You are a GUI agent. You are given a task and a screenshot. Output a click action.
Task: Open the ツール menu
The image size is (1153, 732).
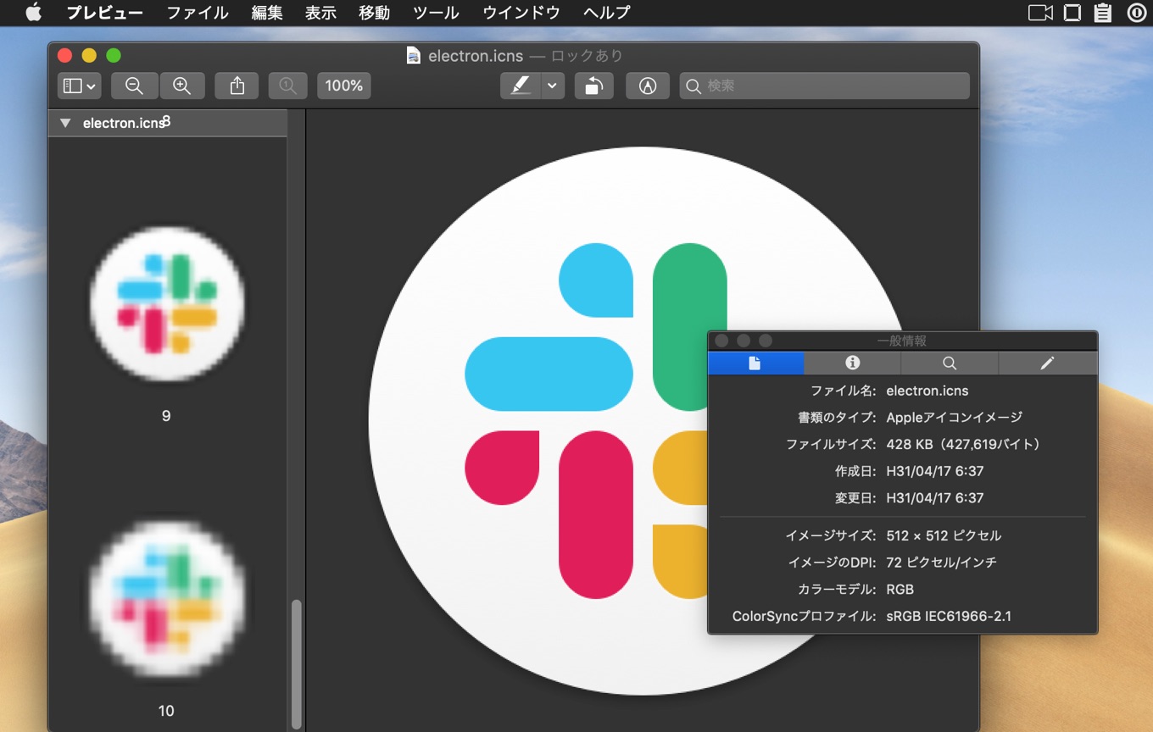436,13
